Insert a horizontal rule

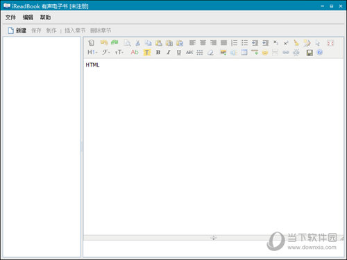[255, 52]
